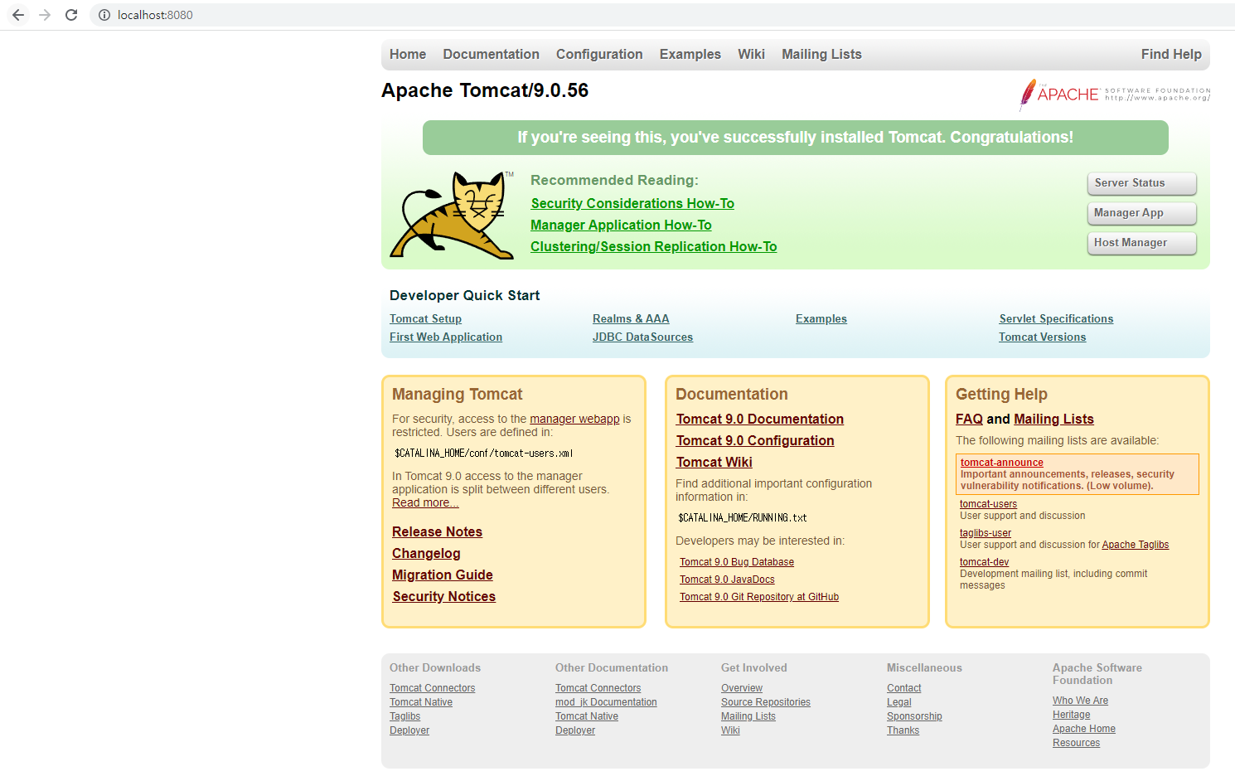The width and height of the screenshot is (1235, 781).
Task: Open Tomcat Native under Other Downloads
Action: coord(421,702)
